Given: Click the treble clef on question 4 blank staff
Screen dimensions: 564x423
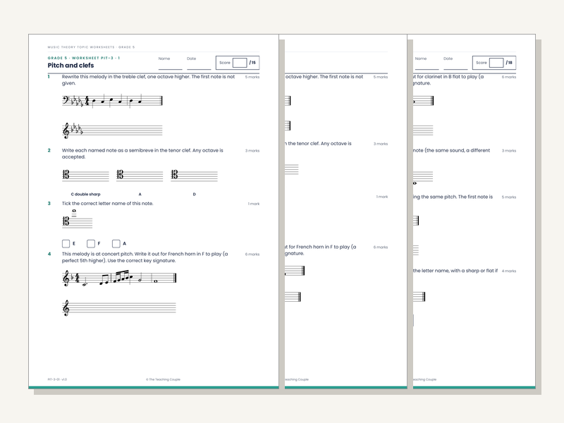Looking at the screenshot, I should (x=66, y=308).
